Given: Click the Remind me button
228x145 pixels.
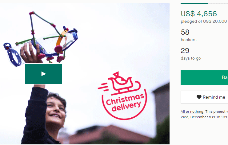Looking at the screenshot, I should tap(204, 97).
